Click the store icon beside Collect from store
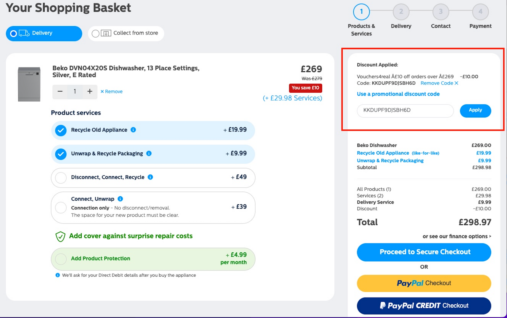The image size is (507, 318). [106, 33]
